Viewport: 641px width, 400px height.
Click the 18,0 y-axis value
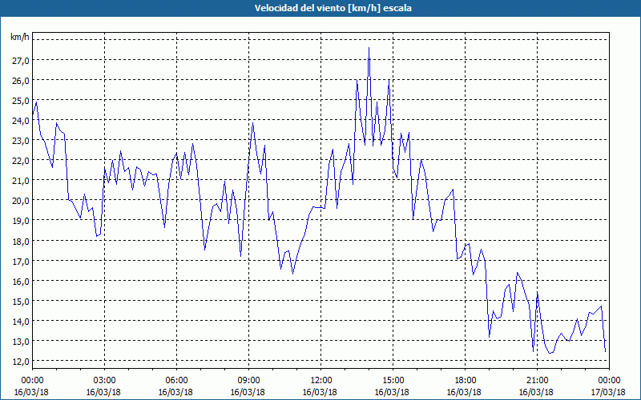tap(21, 241)
